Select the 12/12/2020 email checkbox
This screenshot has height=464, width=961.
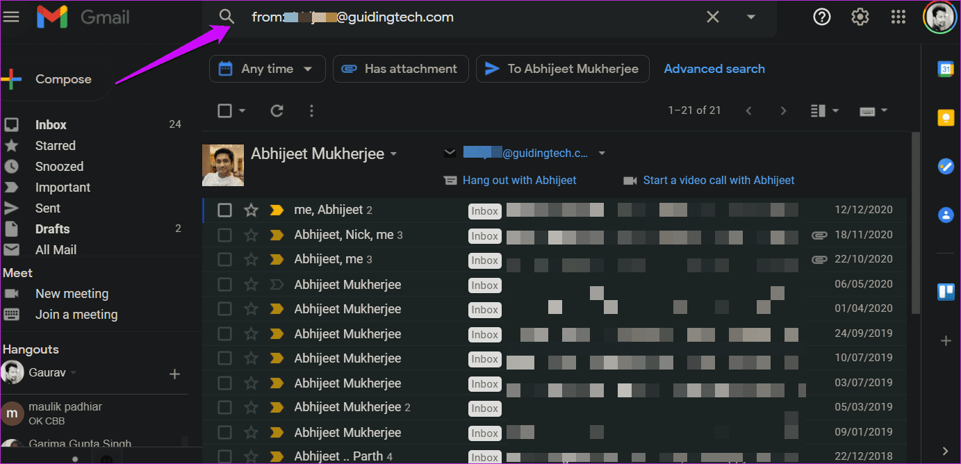tap(224, 210)
